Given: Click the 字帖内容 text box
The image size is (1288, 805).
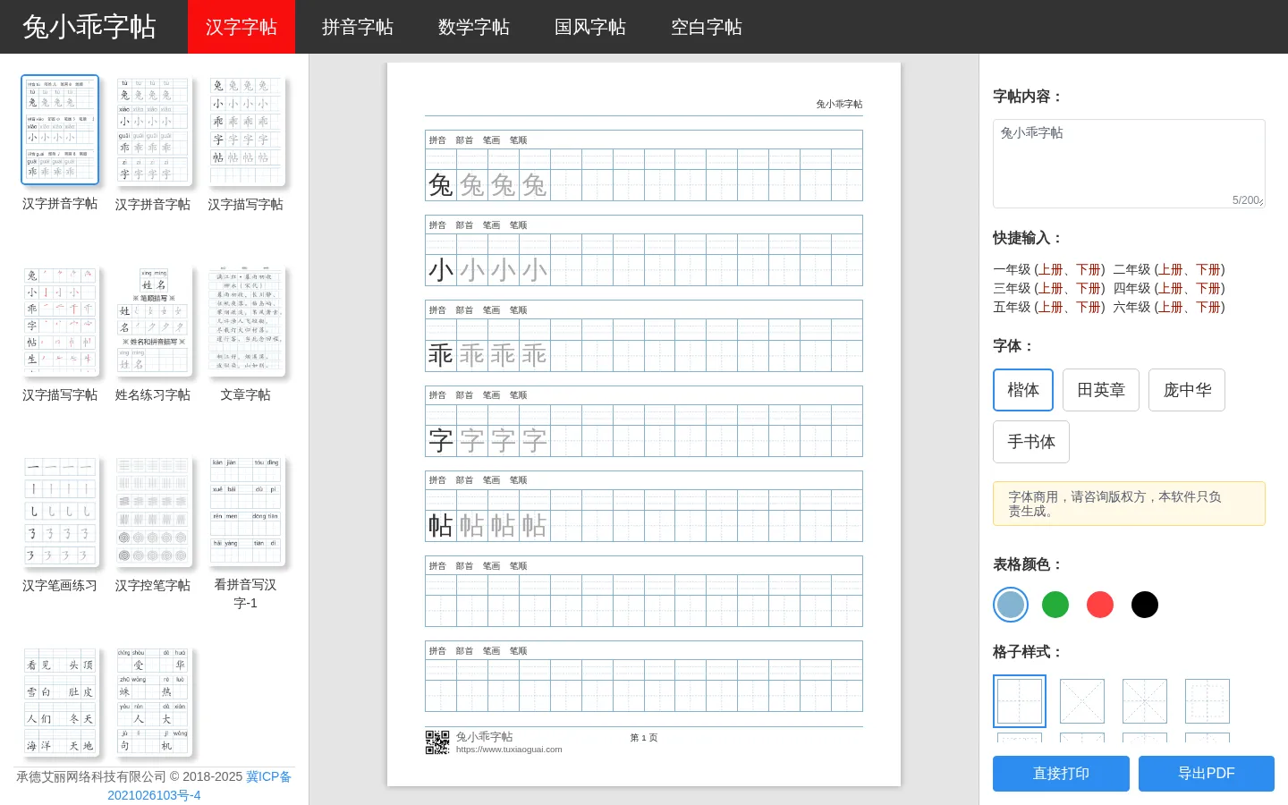Looking at the screenshot, I should coord(1129,164).
